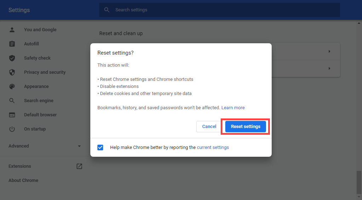Image resolution: width=362 pixels, height=200 pixels.
Task: Expand the second Reset and clean up row arrow
Action: click(x=329, y=68)
